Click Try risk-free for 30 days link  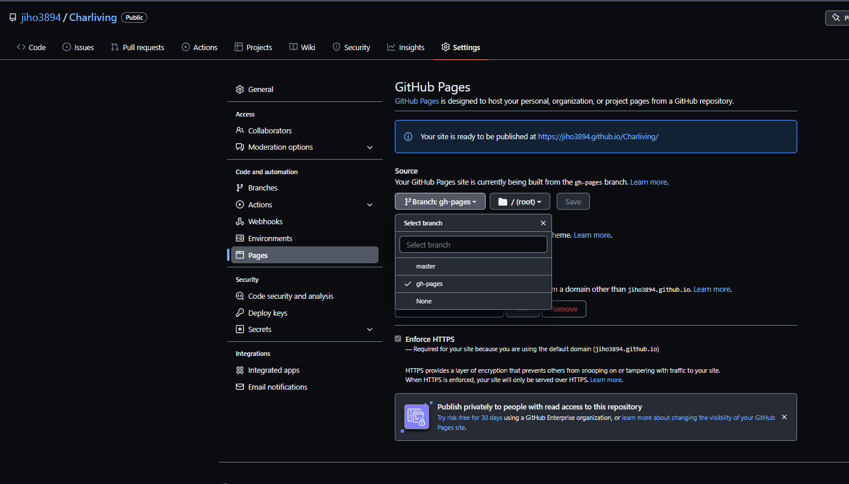pos(470,418)
